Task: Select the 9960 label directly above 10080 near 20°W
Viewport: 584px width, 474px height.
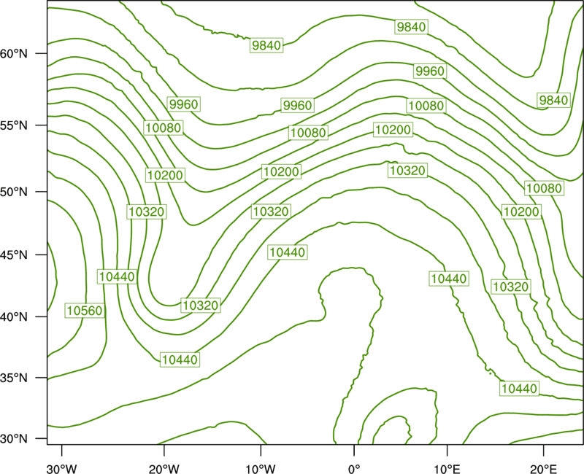Action: [184, 104]
